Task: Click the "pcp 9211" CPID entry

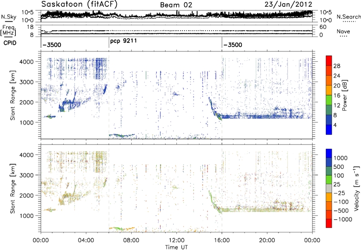Action: tap(123, 41)
